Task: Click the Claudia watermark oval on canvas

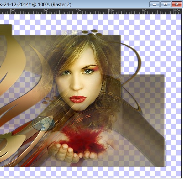Action: [43, 123]
